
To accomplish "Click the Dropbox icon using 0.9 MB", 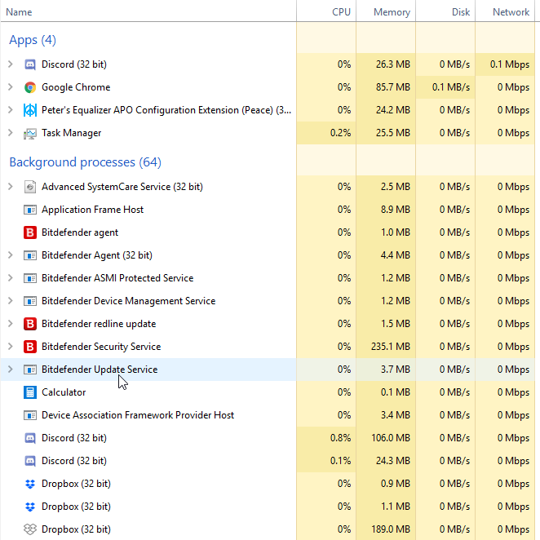I will click(30, 484).
